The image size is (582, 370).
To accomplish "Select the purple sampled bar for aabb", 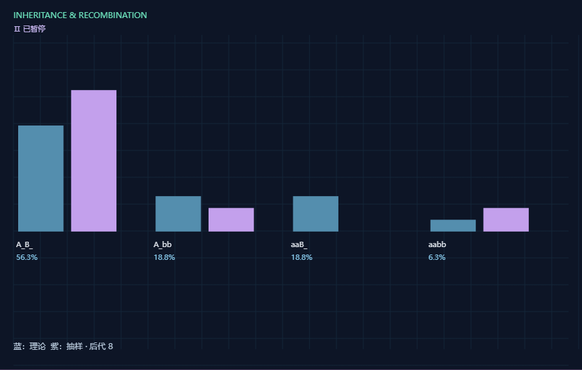I will point(506,220).
